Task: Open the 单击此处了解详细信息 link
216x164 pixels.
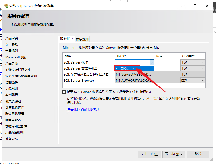Action: tap(83, 109)
